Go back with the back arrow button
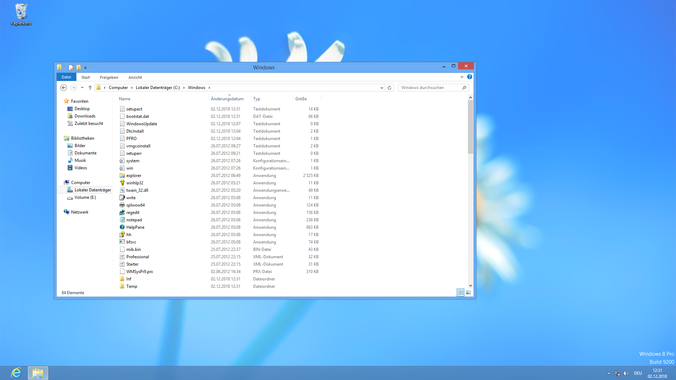This screenshot has width=676, height=380. click(64, 88)
